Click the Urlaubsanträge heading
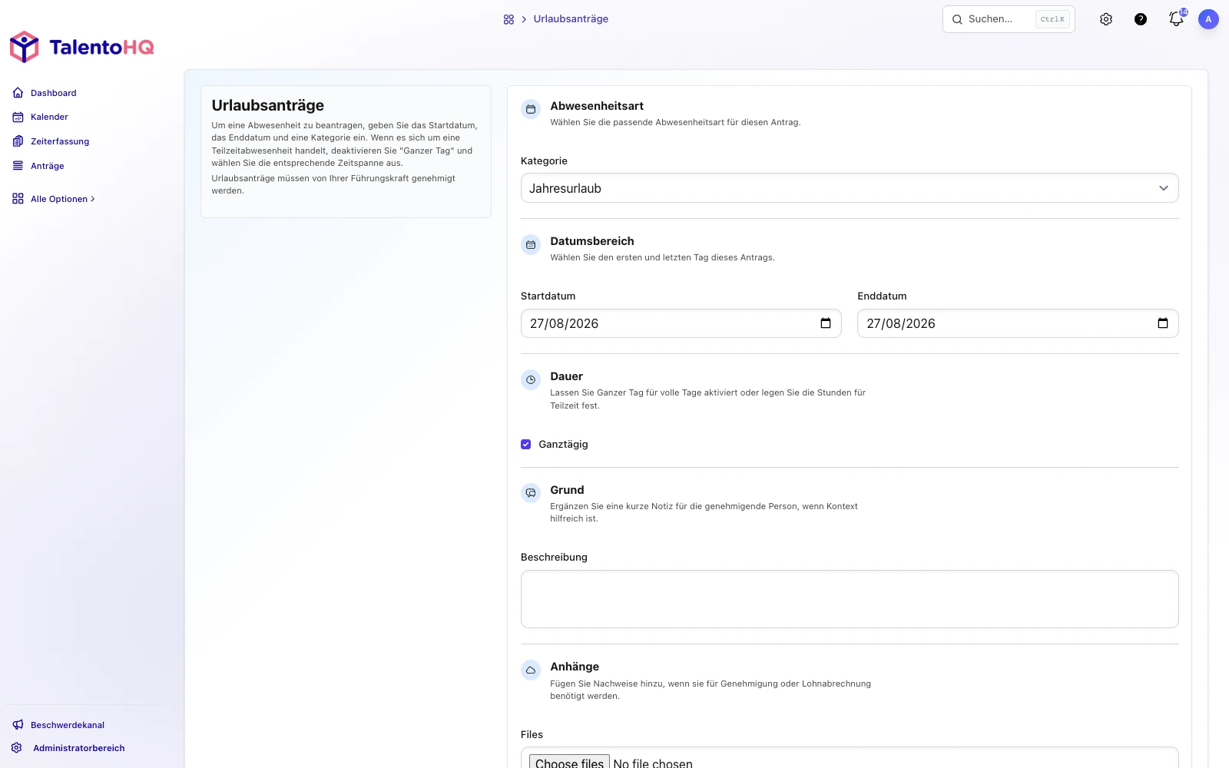Screen dimensions: 1229x768 coord(268,105)
